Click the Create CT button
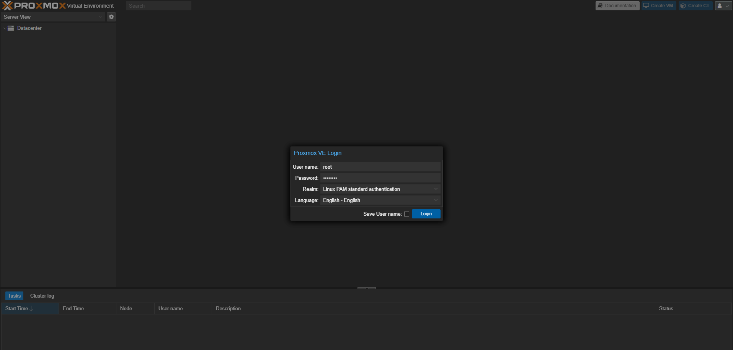Viewport: 733px width, 350px height. click(695, 6)
